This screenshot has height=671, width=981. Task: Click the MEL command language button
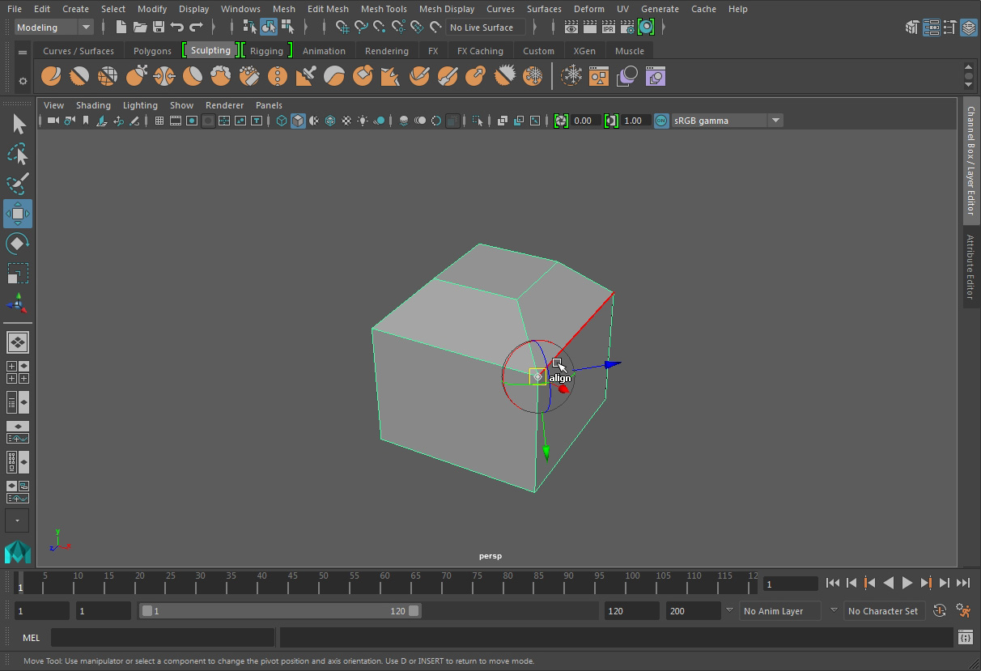[31, 638]
